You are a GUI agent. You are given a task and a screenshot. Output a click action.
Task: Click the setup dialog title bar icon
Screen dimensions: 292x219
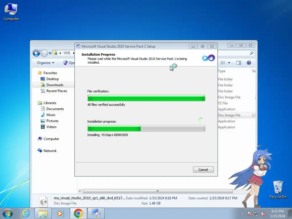coord(78,46)
